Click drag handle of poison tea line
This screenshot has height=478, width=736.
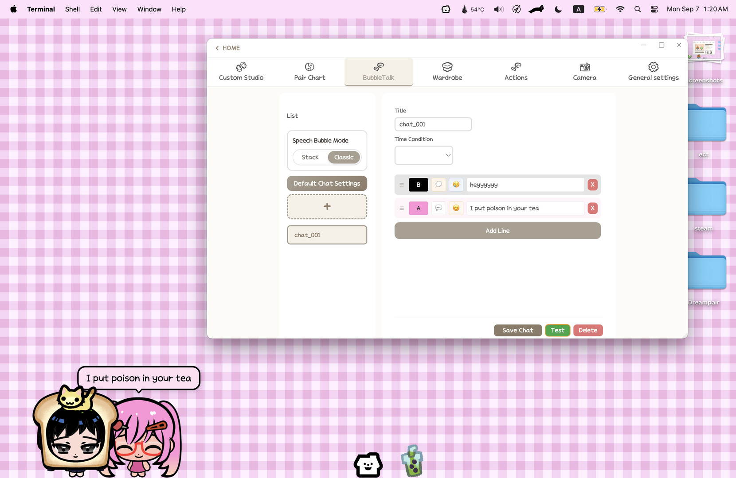pyautogui.click(x=402, y=208)
